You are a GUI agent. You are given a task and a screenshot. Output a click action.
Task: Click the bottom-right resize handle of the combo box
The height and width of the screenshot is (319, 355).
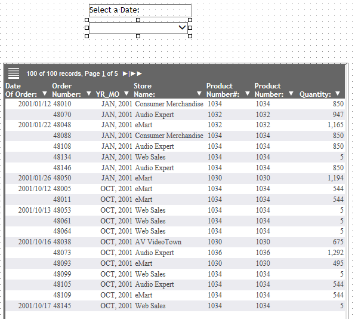coord(190,36)
